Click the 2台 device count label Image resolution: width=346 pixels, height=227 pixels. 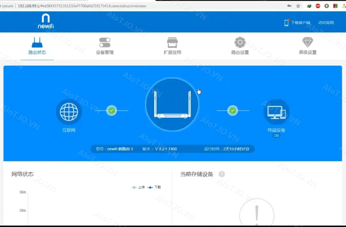coord(276,135)
